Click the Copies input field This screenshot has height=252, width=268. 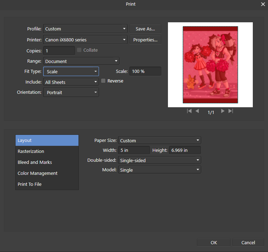tap(59, 51)
